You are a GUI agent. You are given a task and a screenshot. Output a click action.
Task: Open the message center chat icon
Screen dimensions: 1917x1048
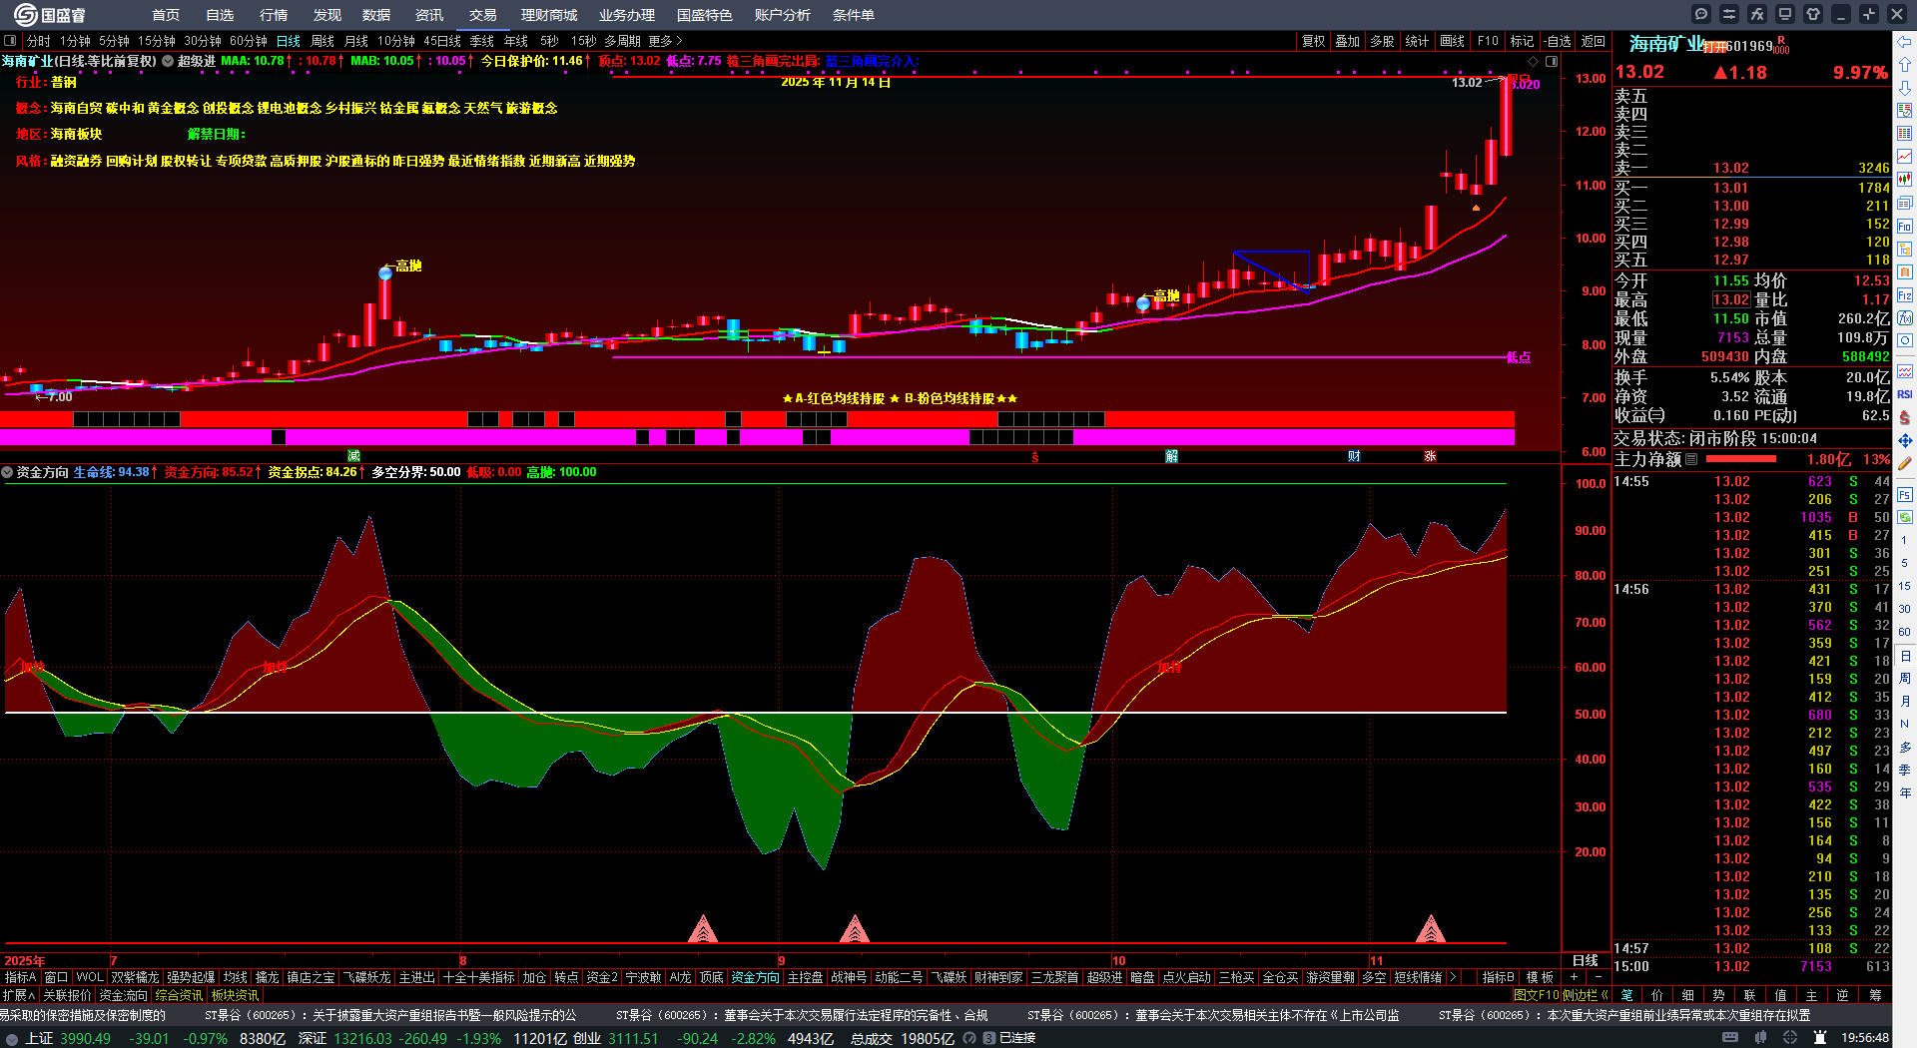[1701, 14]
